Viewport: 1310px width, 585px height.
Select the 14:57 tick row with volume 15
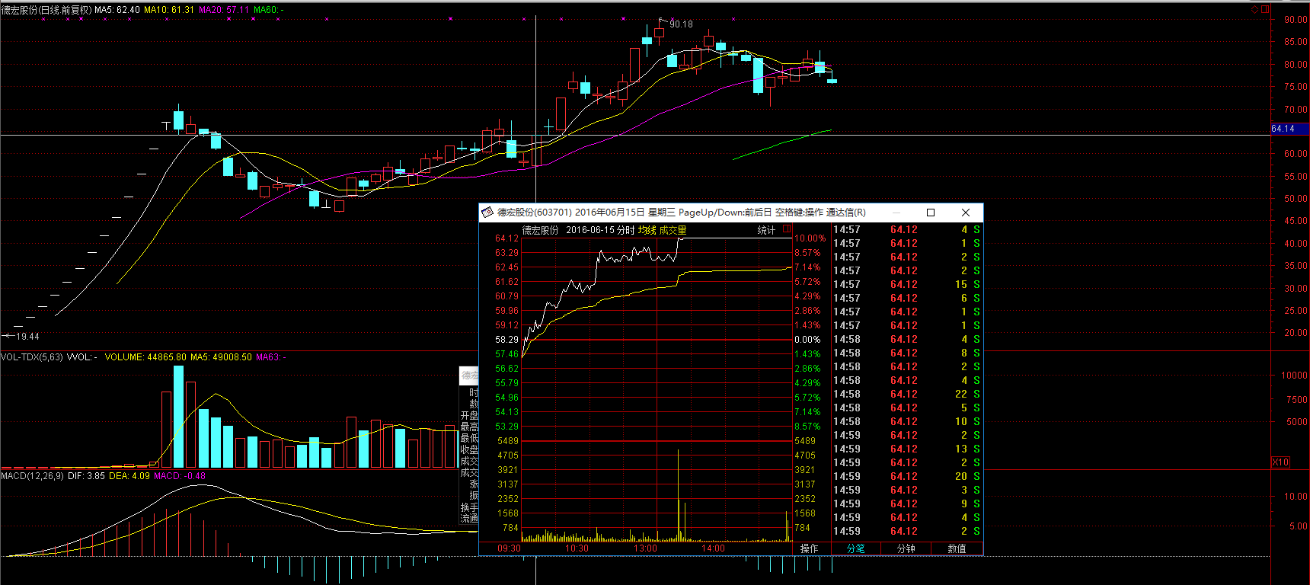point(906,284)
